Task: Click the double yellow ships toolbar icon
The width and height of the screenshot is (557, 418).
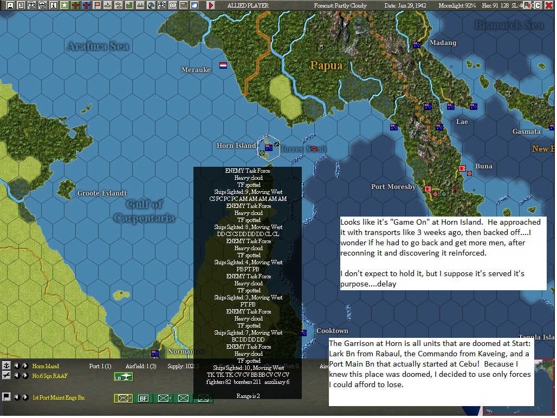Action: (x=118, y=5)
